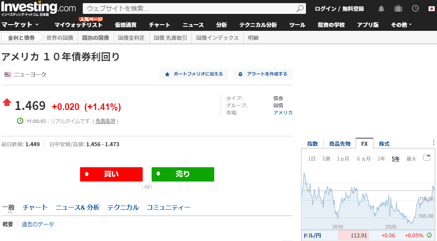Open the その他 dropdown menu
The image size is (437, 241).
tap(401, 25)
